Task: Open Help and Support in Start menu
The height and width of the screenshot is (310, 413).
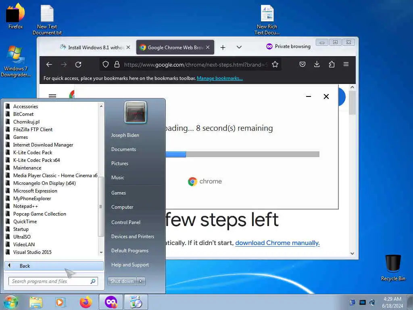Action: point(130,265)
